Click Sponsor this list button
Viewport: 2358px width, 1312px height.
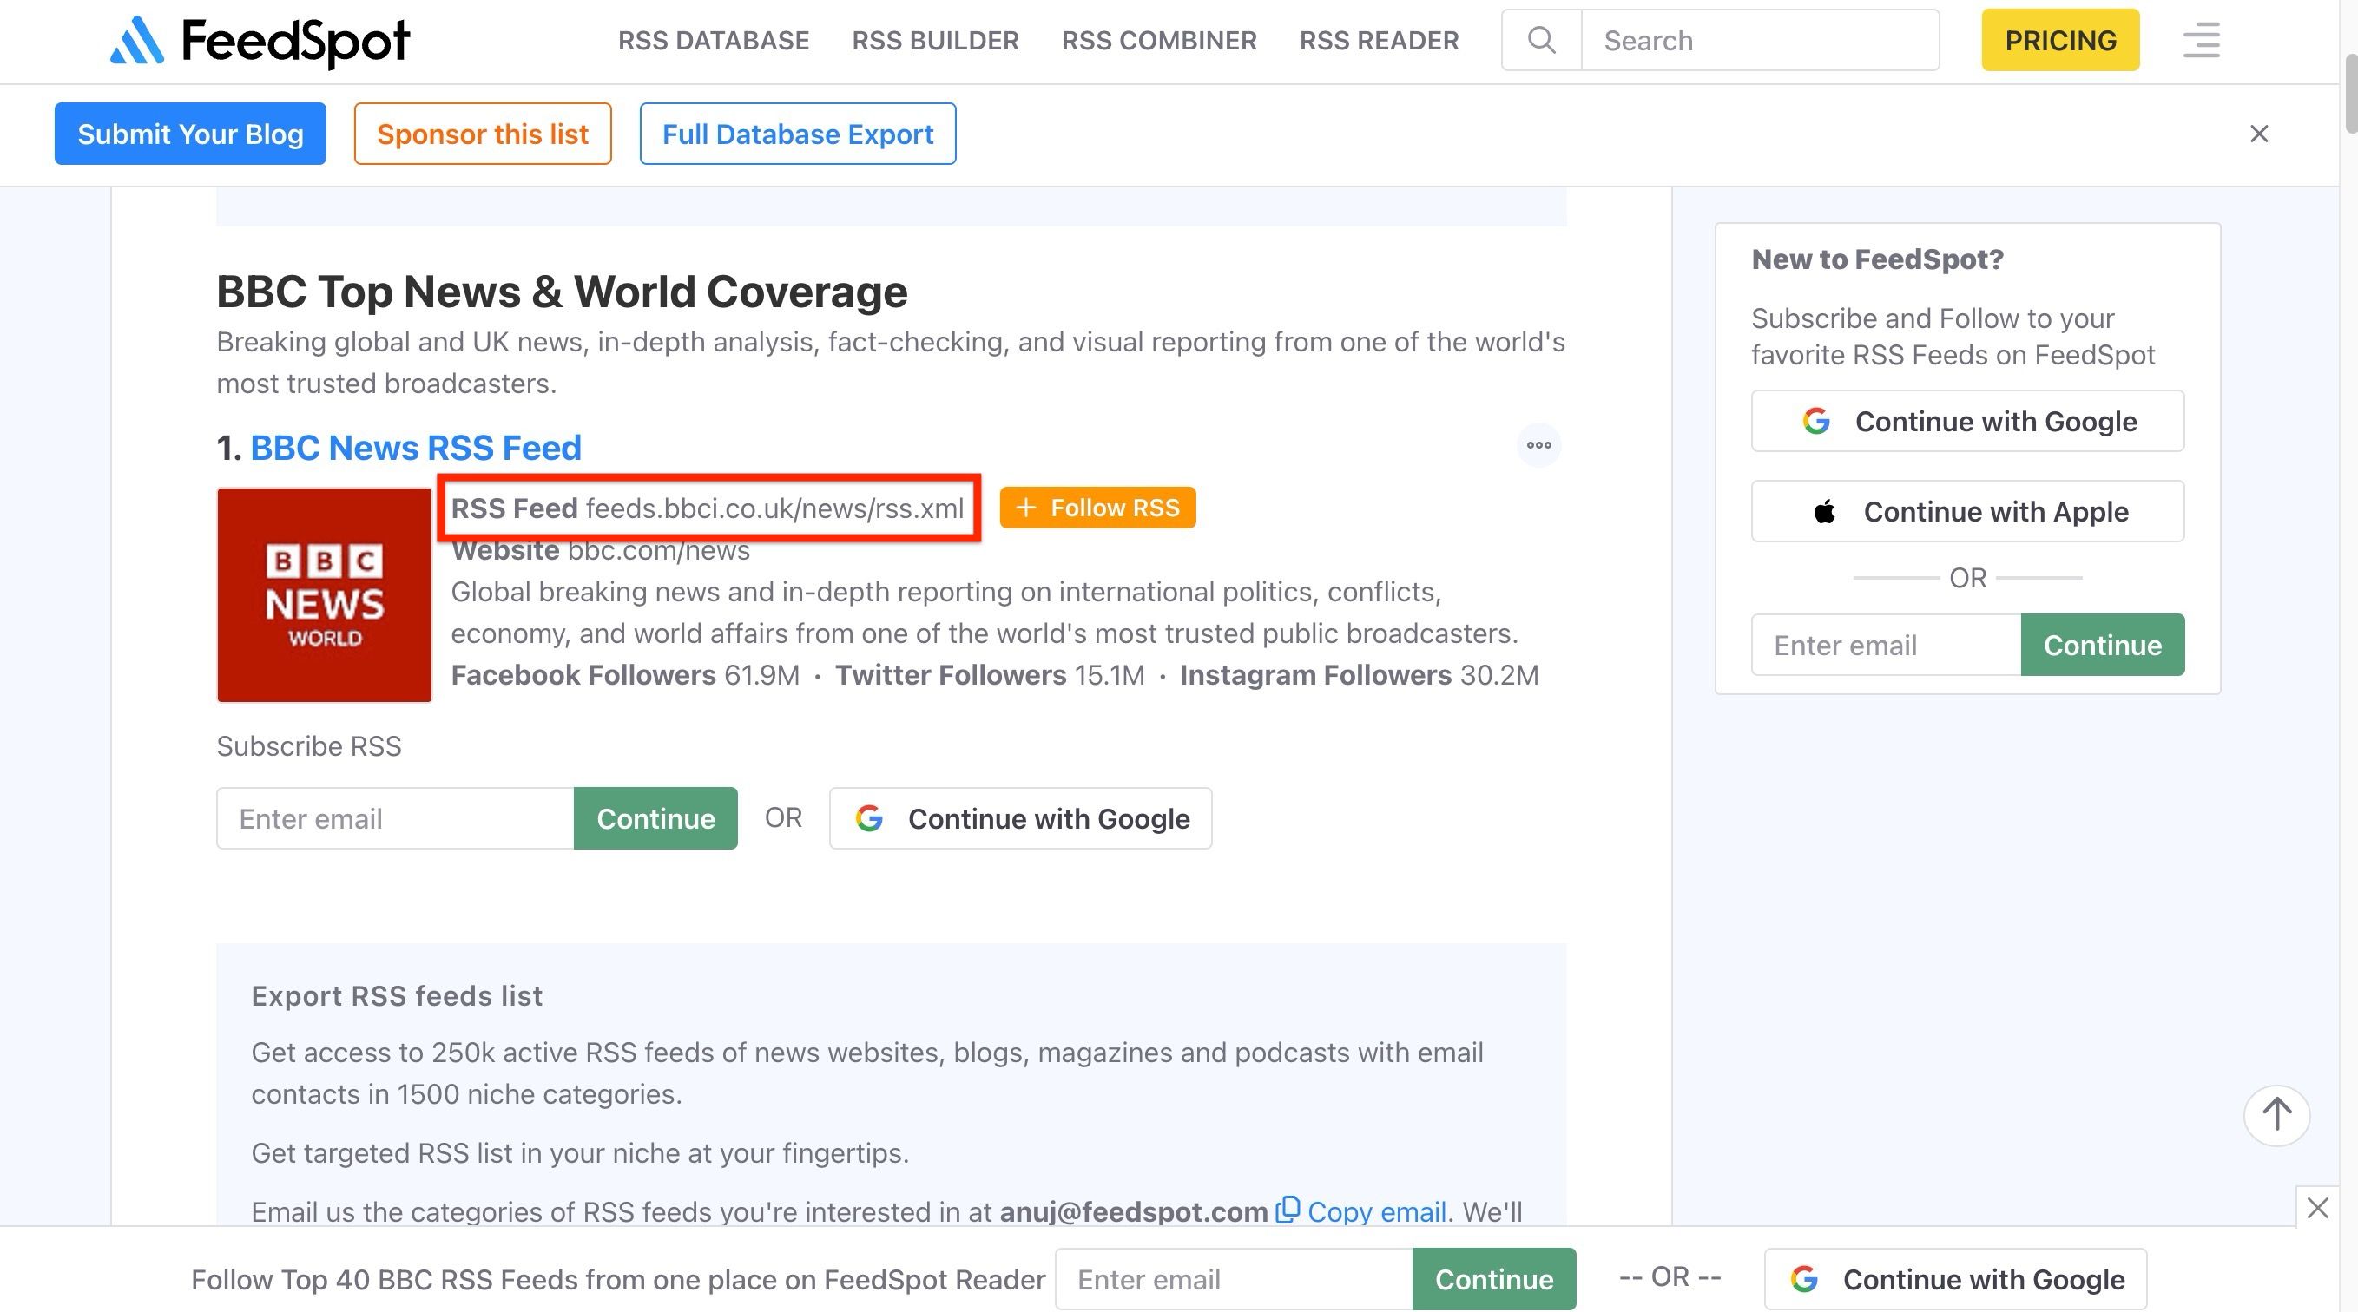483,134
